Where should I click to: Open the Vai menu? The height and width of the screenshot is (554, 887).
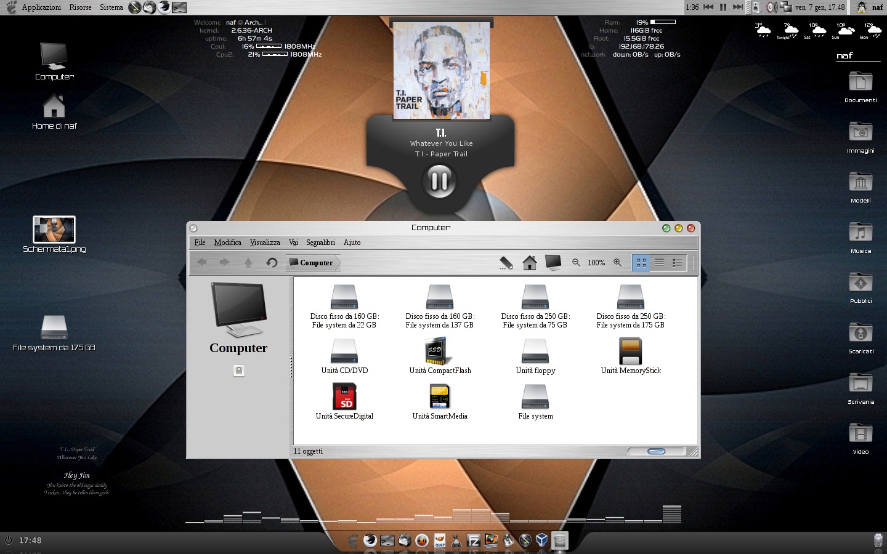(x=293, y=243)
